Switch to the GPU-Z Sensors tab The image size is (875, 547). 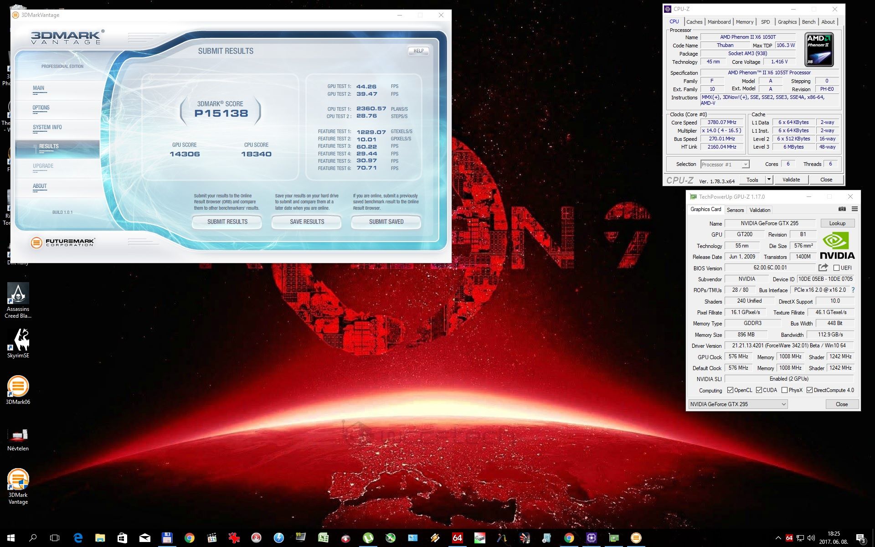point(735,210)
